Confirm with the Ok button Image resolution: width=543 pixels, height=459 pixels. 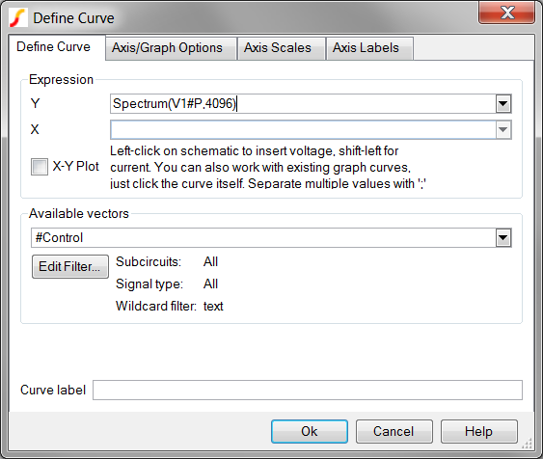310,431
